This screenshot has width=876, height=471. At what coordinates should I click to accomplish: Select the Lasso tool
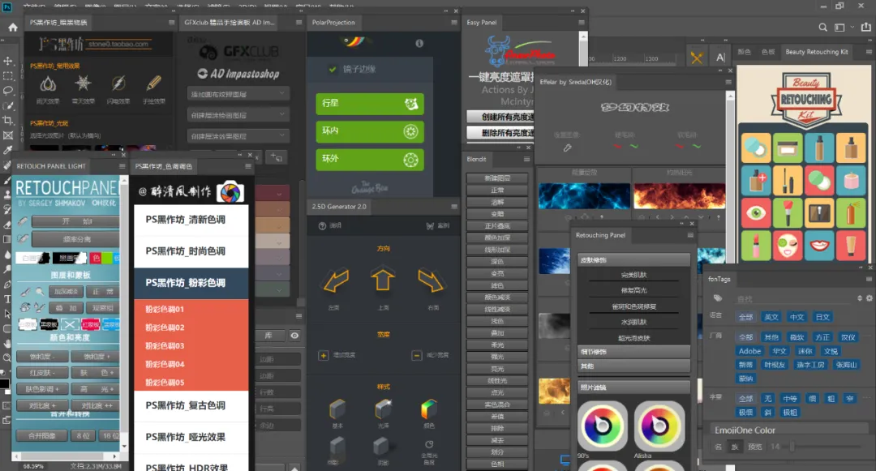tap(8, 91)
